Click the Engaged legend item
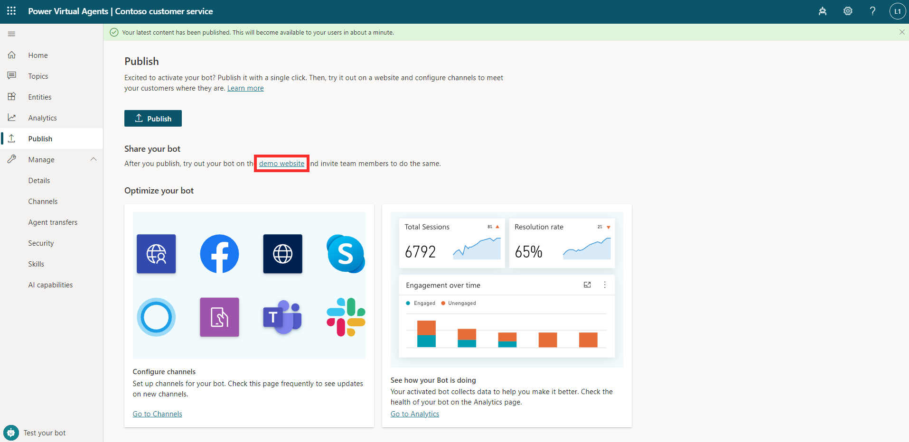This screenshot has width=909, height=442. pyautogui.click(x=421, y=303)
